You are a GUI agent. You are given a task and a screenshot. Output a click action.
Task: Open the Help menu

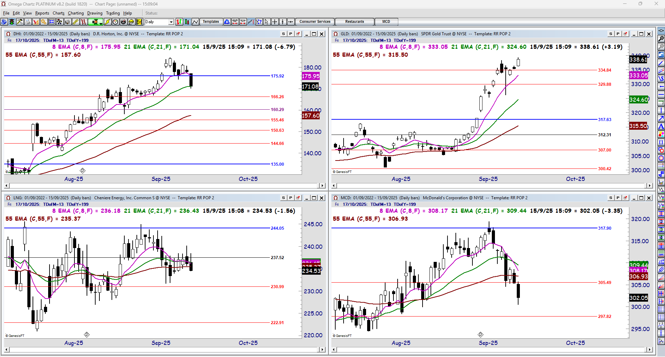tap(127, 13)
